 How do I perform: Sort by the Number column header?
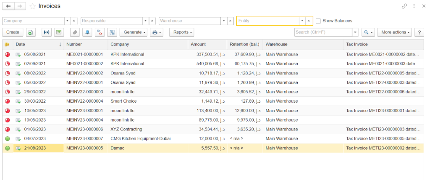click(86, 45)
